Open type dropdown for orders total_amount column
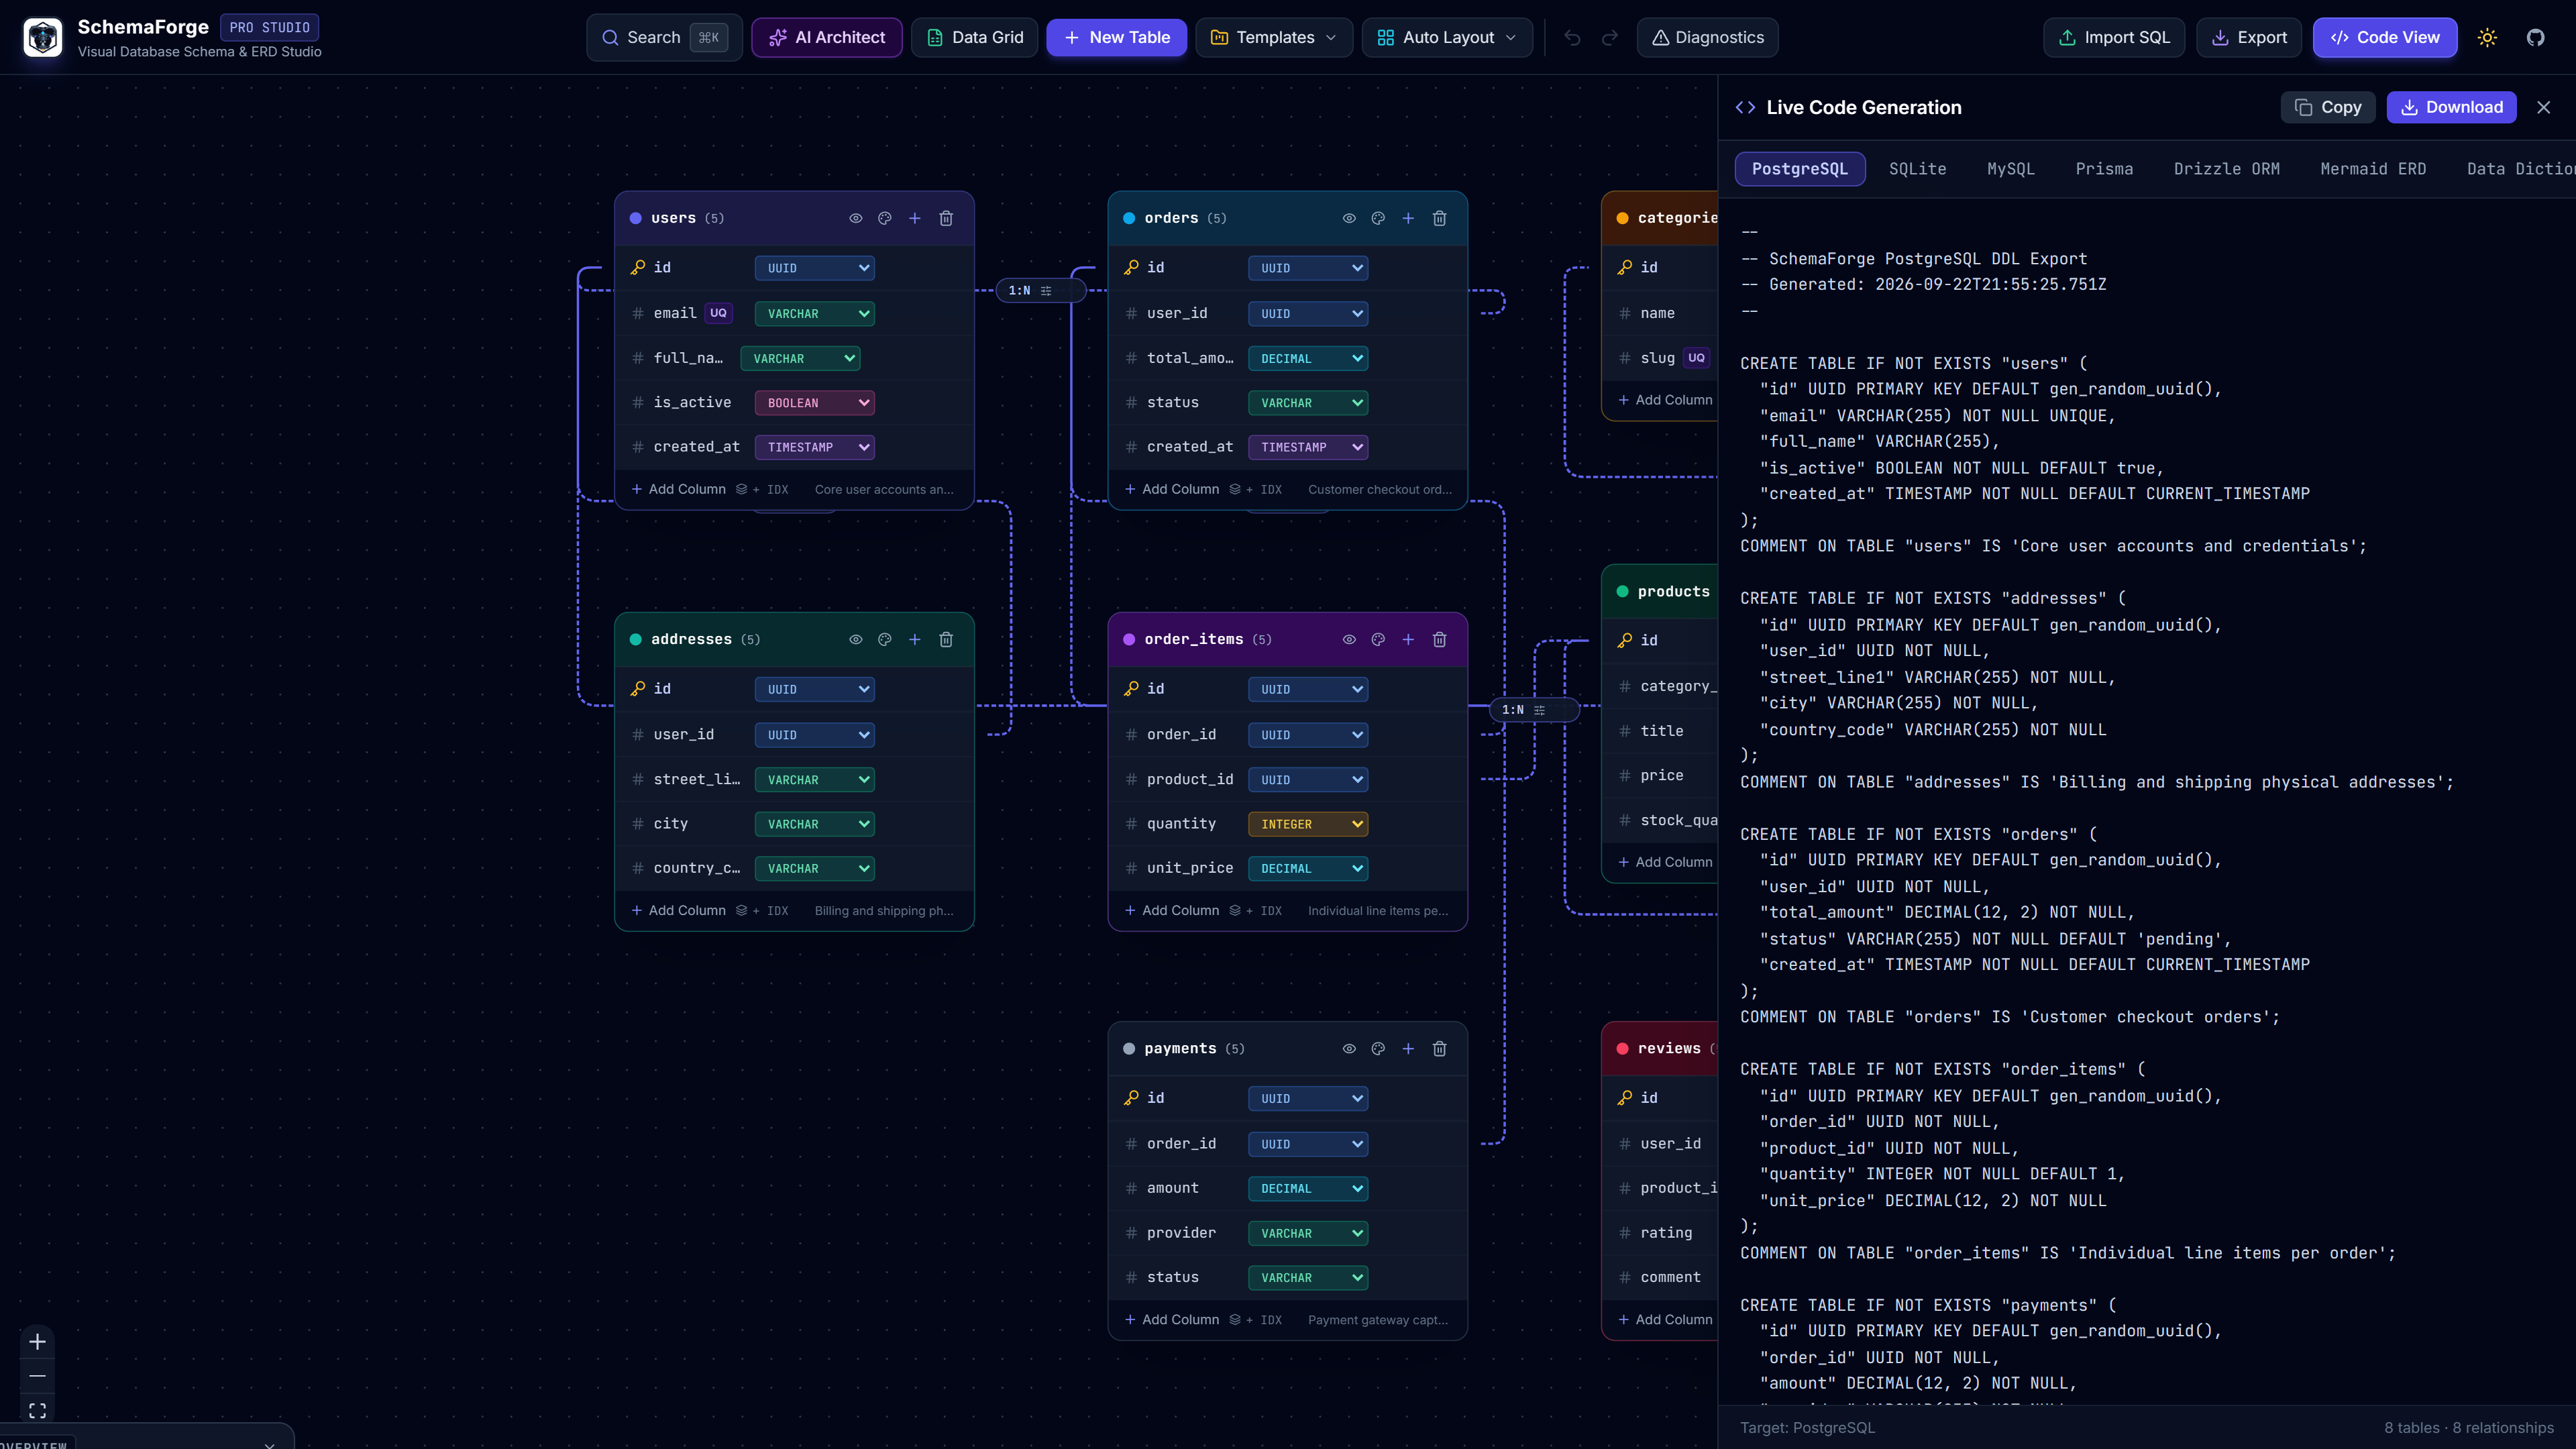The height and width of the screenshot is (1449, 2576). point(1308,358)
